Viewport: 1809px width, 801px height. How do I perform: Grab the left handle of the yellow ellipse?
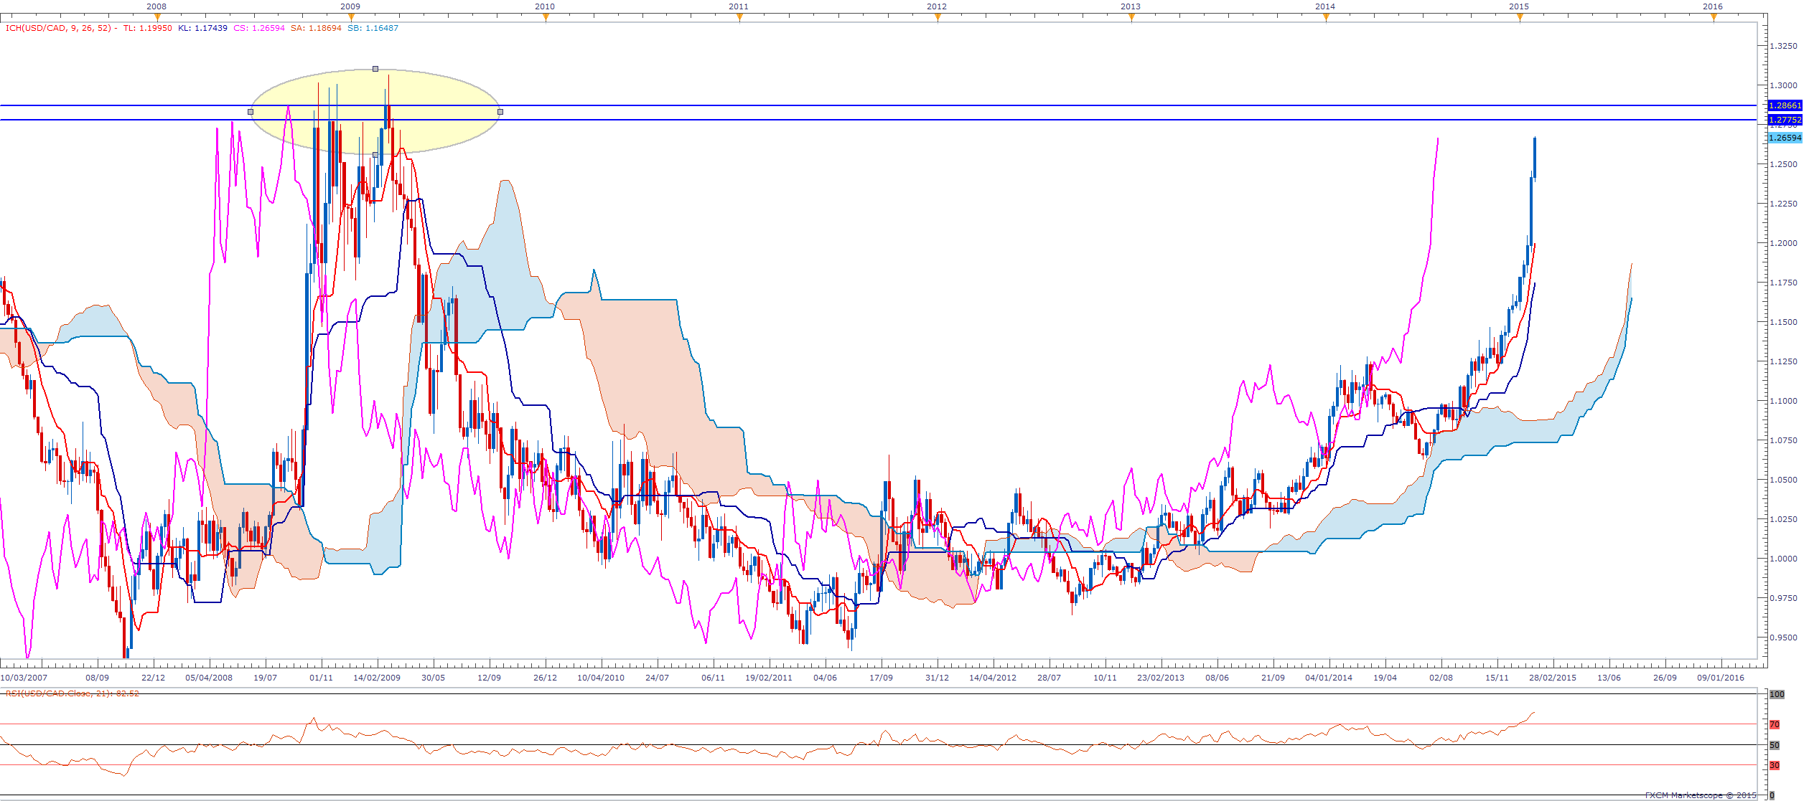coord(251,112)
